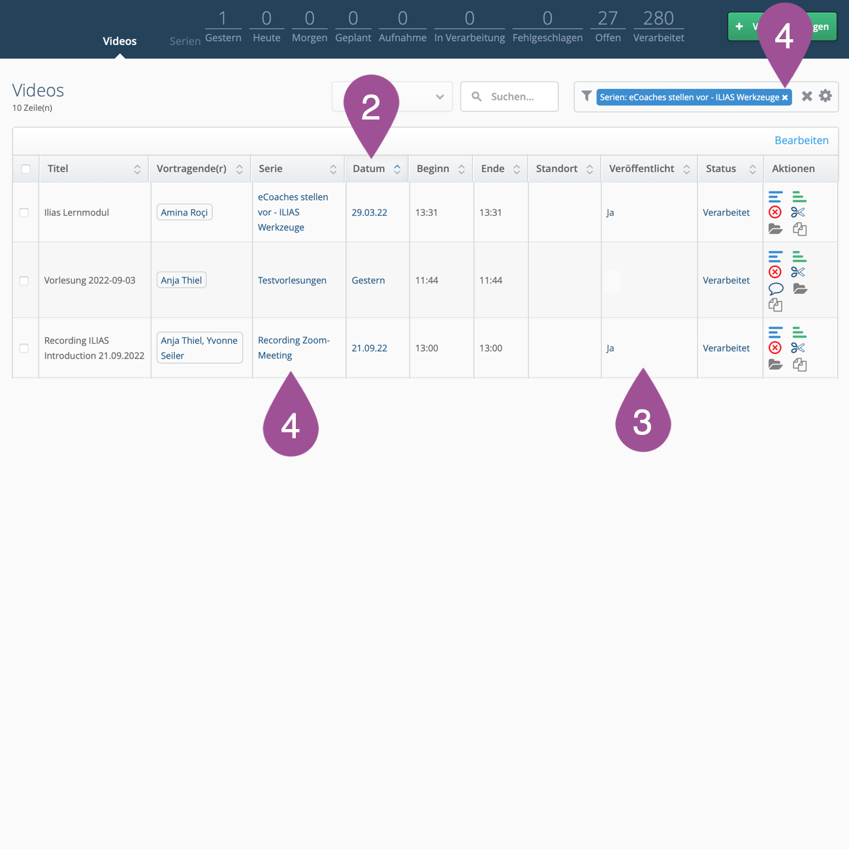Click the Bearbeiten link
The image size is (849, 849).
[801, 140]
